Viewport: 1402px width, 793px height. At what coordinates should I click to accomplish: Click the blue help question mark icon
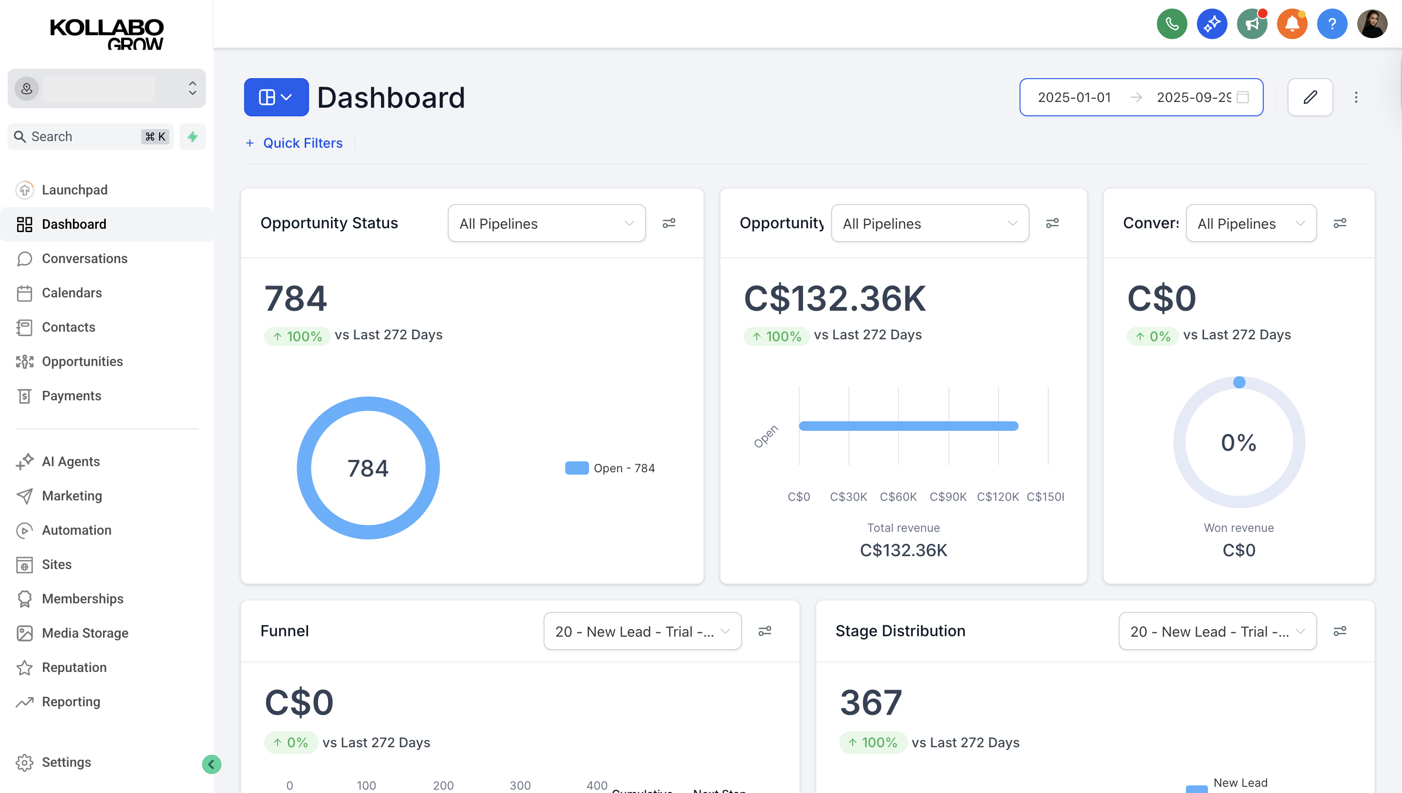click(x=1332, y=24)
